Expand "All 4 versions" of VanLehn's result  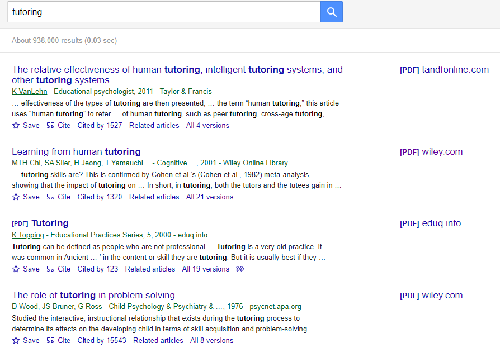point(207,125)
